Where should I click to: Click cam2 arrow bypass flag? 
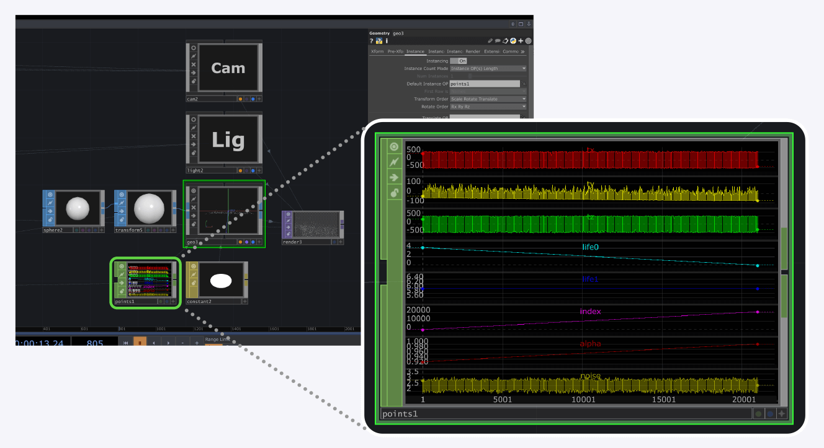(194, 72)
